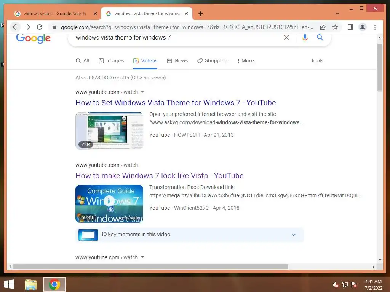Image resolution: width=390 pixels, height=292 pixels.
Task: Play the 56:48 Complete Guide video thumbnail
Action: [109, 204]
